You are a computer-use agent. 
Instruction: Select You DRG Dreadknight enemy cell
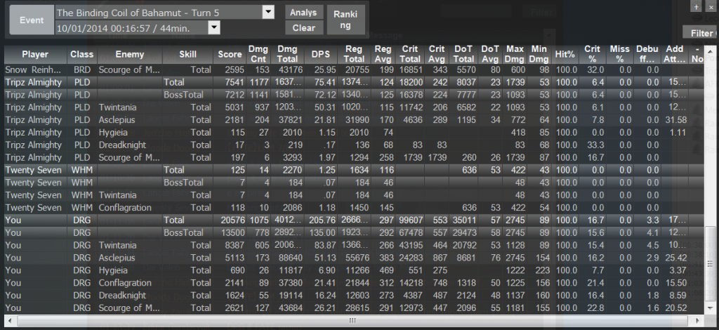click(x=122, y=295)
